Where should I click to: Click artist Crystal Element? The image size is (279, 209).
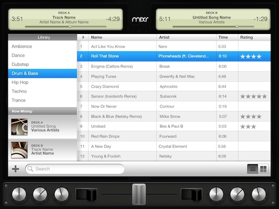pos(173,147)
